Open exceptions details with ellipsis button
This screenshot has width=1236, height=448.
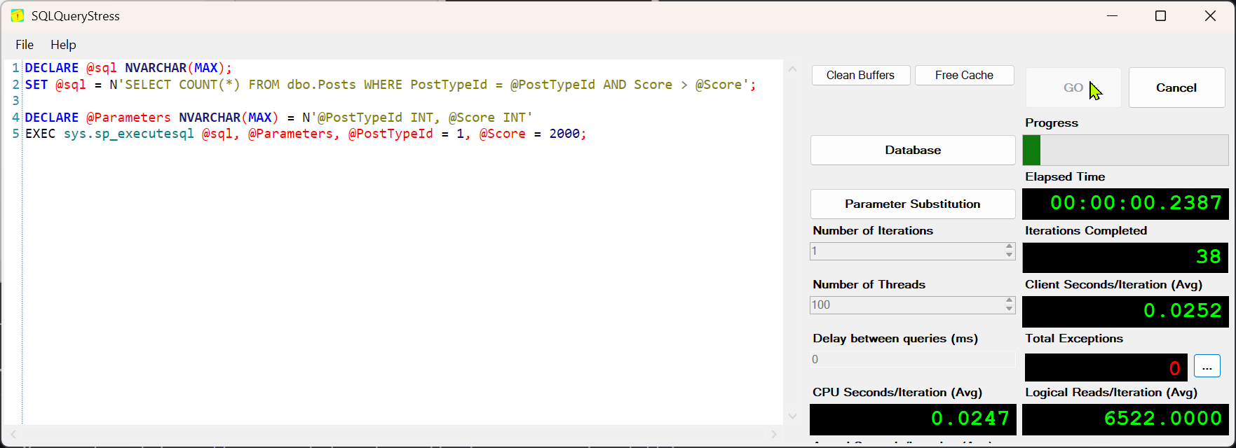(x=1207, y=367)
